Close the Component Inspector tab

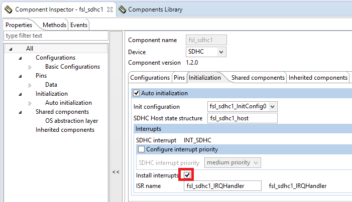[x=110, y=10]
